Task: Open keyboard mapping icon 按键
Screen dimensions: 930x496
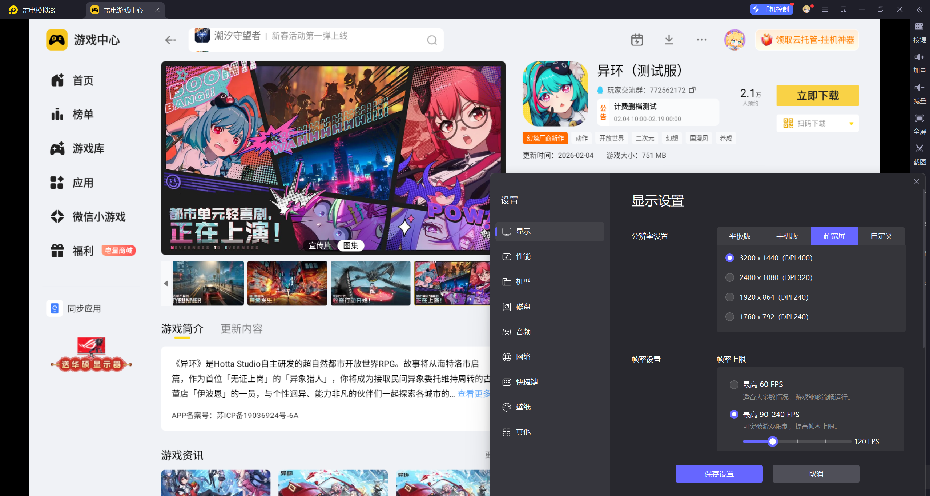Action: [919, 27]
